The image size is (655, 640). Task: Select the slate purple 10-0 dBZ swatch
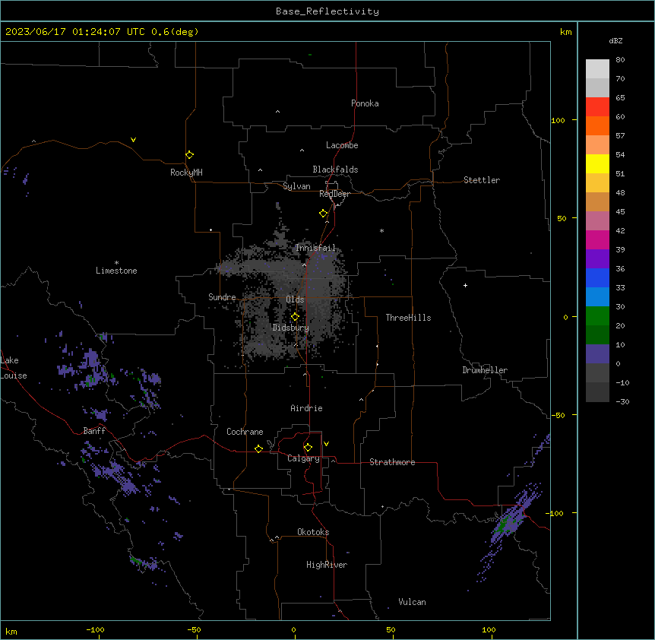click(597, 354)
